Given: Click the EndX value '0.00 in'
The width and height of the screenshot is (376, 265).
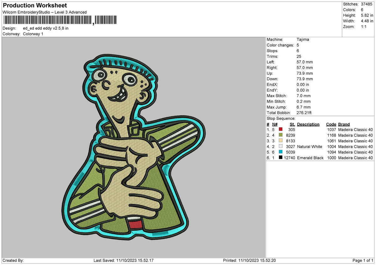Looking at the screenshot, I should [x=303, y=84].
